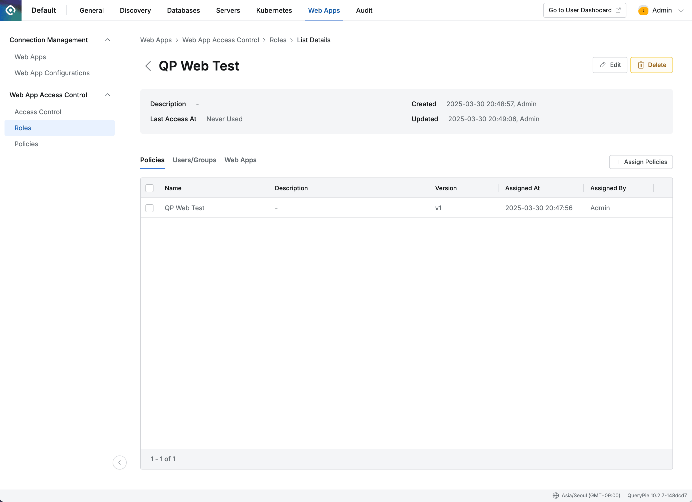692x502 pixels.
Task: Switch to the Users/Groups tab
Action: pyautogui.click(x=194, y=160)
